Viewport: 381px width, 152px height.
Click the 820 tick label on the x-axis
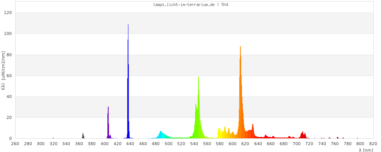373,144
